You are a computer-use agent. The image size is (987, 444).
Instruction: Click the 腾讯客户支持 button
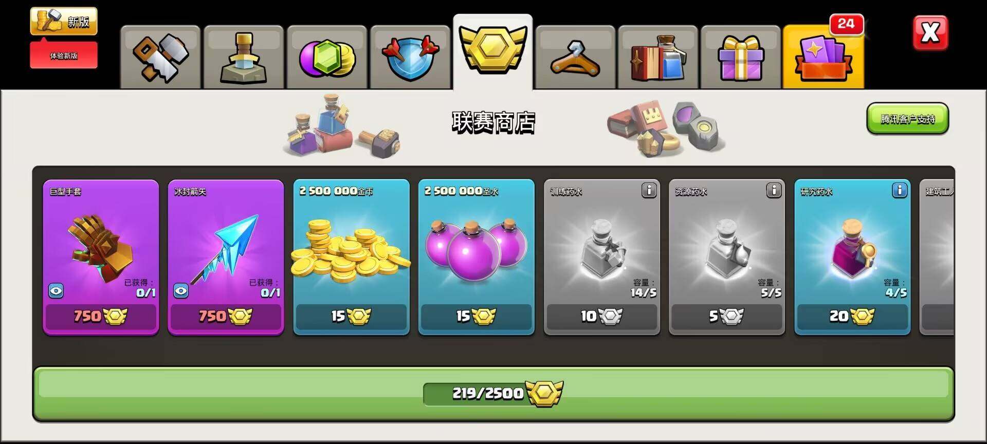(907, 119)
